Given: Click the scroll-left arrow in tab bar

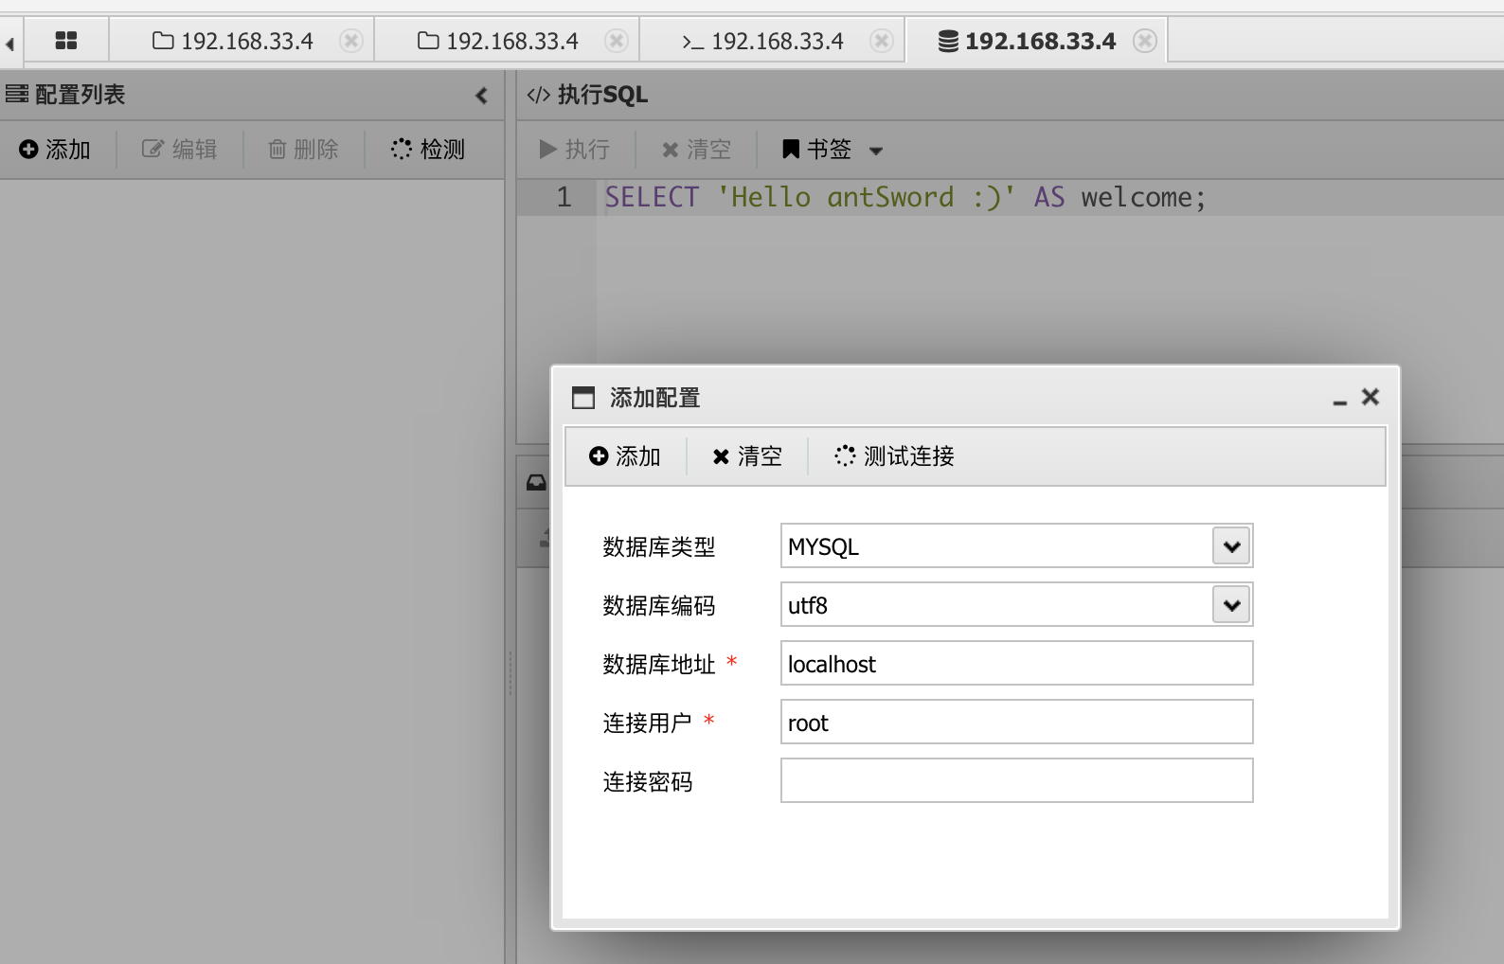Looking at the screenshot, I should point(9,44).
